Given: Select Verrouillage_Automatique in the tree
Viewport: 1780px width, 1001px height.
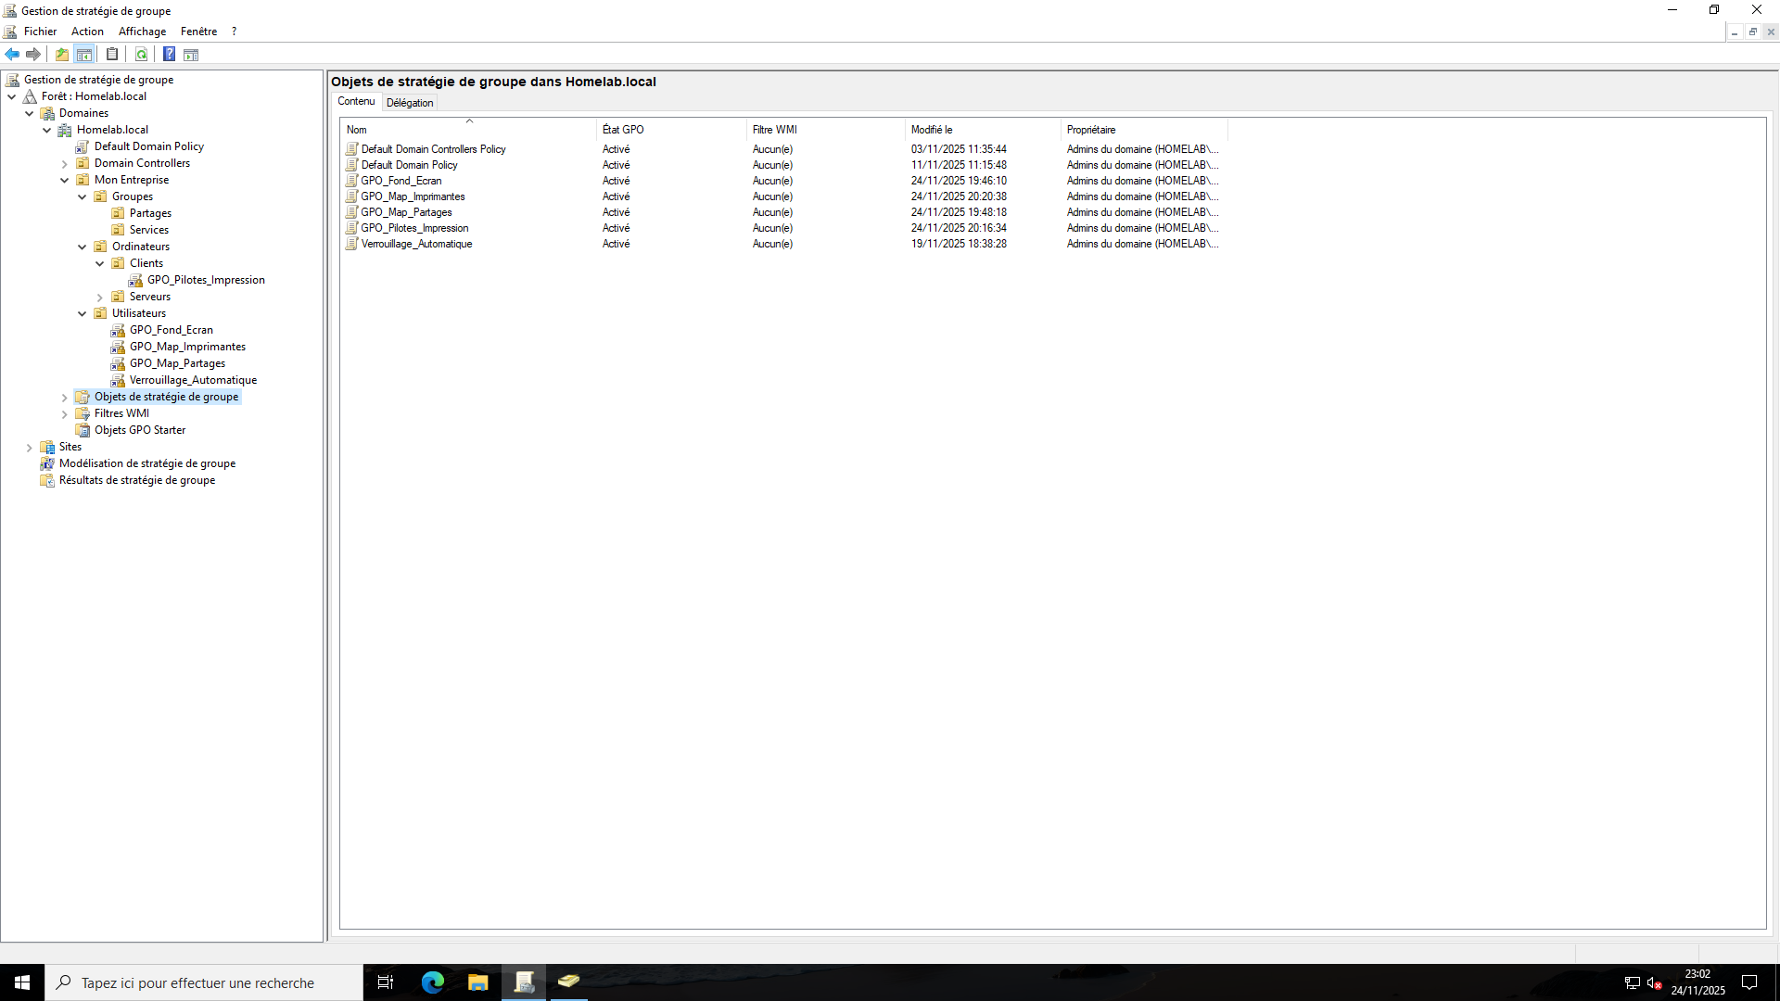Looking at the screenshot, I should (193, 380).
